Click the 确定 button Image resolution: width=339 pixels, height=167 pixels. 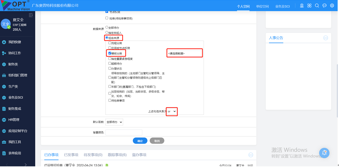(x=140, y=141)
